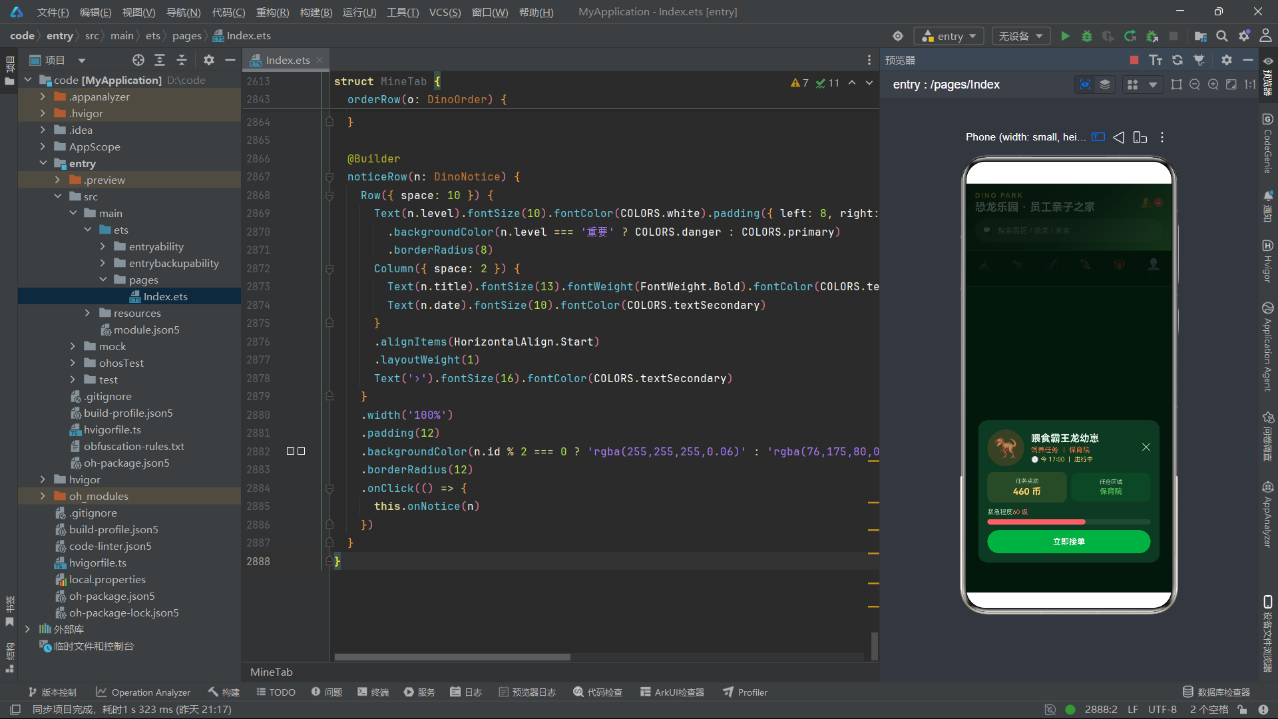Open 重构(R) menu

[x=272, y=12]
